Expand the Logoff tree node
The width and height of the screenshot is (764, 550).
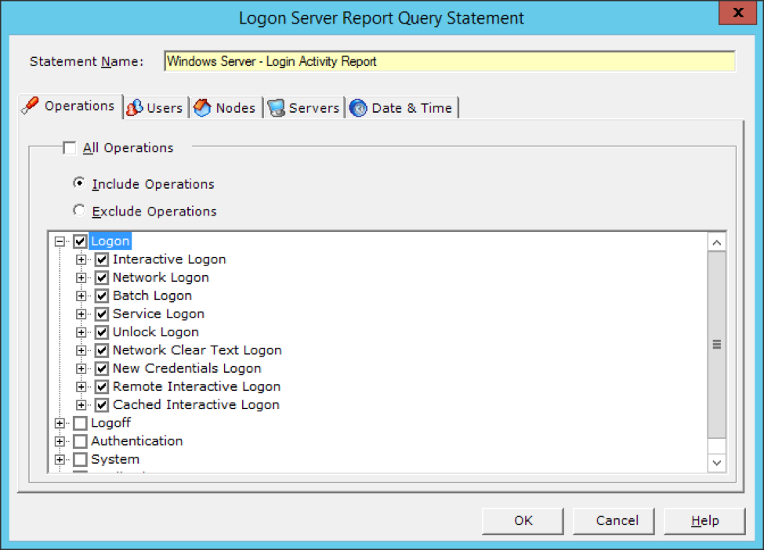click(x=60, y=423)
